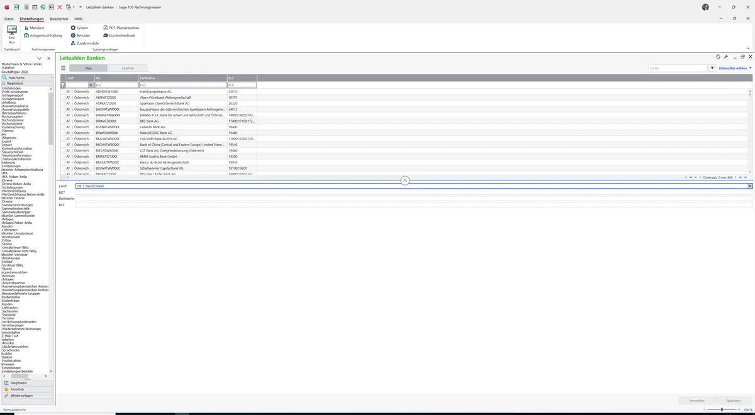This screenshot has width=755, height=415.
Task: Click the Verwerfen button
Action: pos(696,400)
